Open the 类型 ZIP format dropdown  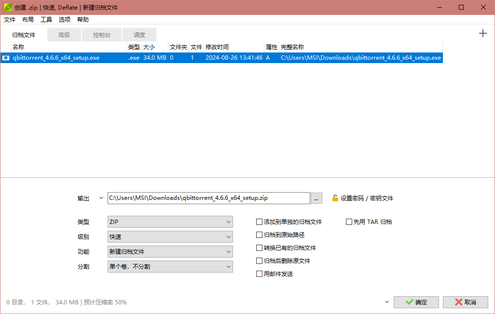pyautogui.click(x=170, y=222)
